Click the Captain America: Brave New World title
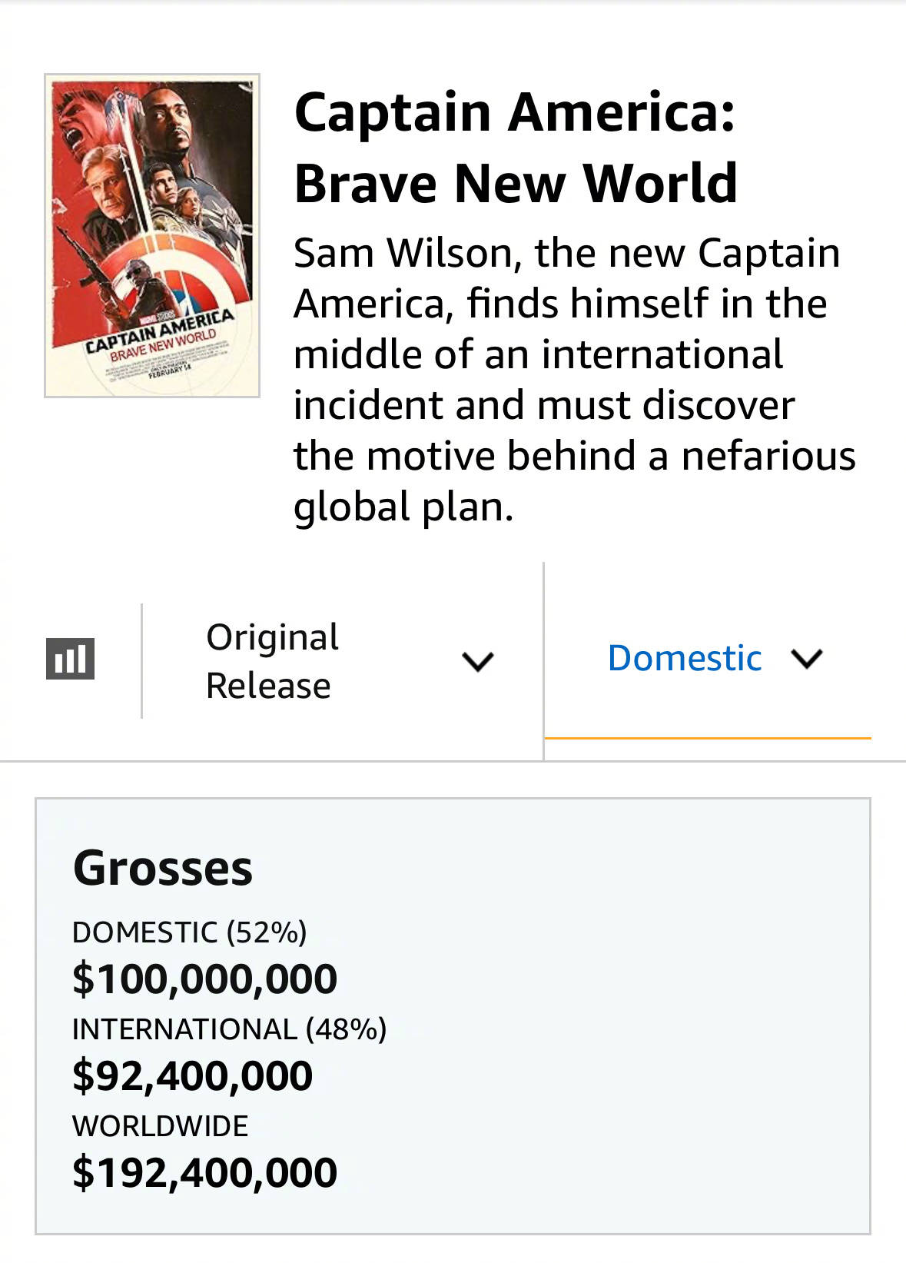The height and width of the screenshot is (1263, 906). click(x=515, y=147)
